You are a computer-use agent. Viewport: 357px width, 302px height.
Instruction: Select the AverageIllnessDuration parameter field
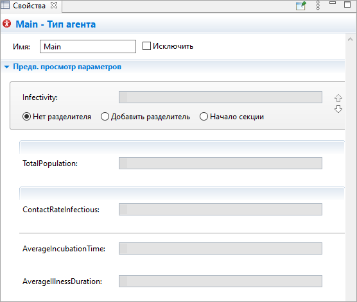click(220, 281)
